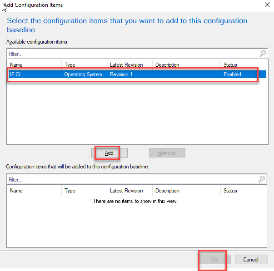The image size is (274, 271).
Task: Click the Remove button
Action: click(x=167, y=153)
